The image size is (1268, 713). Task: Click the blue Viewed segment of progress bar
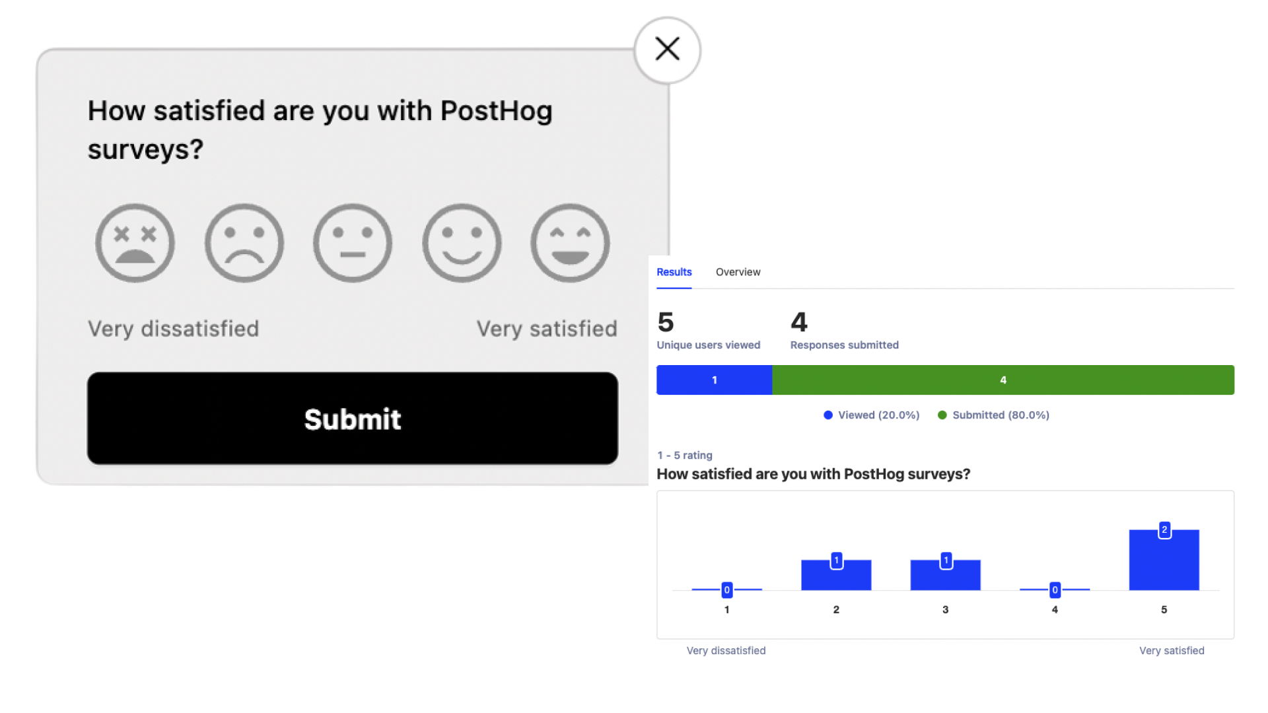(x=714, y=380)
